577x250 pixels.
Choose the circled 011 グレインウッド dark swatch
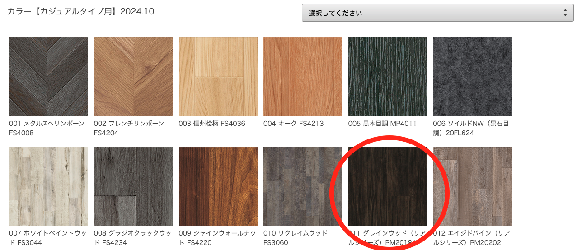[x=388, y=186]
